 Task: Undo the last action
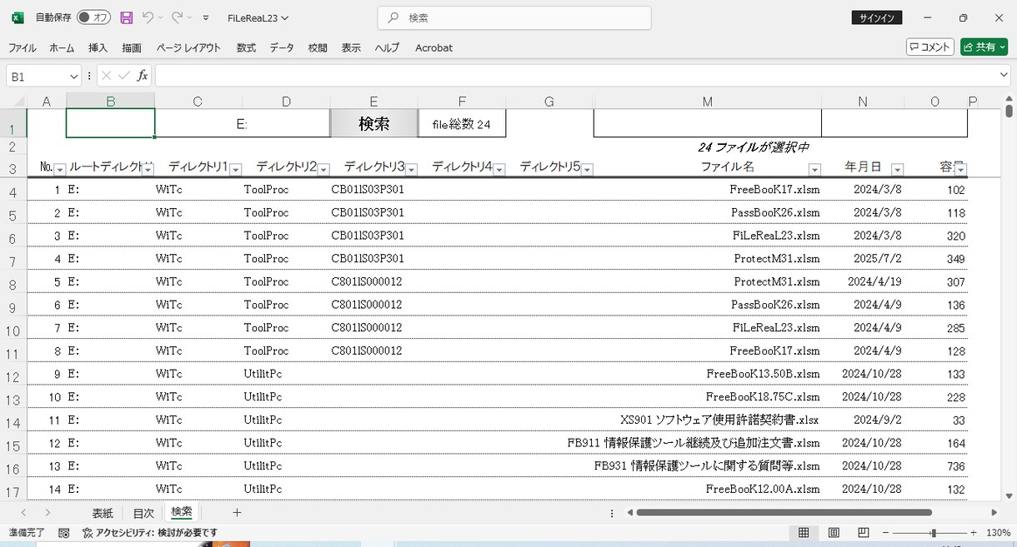coord(148,17)
